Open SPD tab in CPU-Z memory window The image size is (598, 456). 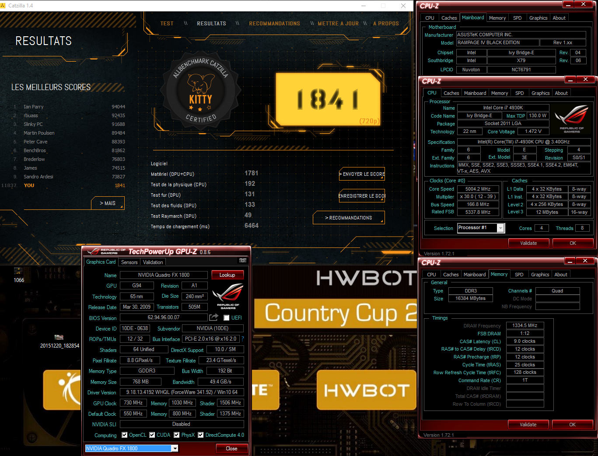[519, 275]
